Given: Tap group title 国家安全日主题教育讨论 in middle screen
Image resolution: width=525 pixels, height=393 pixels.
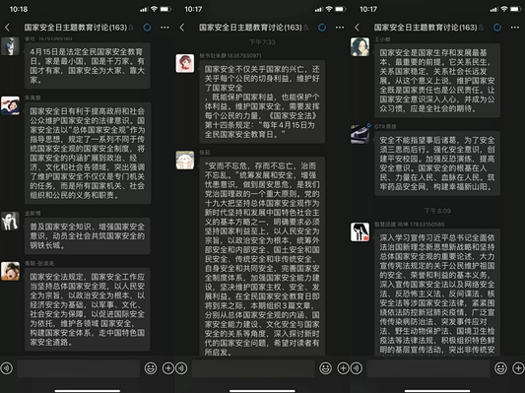Looking at the screenshot, I should coord(250,28).
